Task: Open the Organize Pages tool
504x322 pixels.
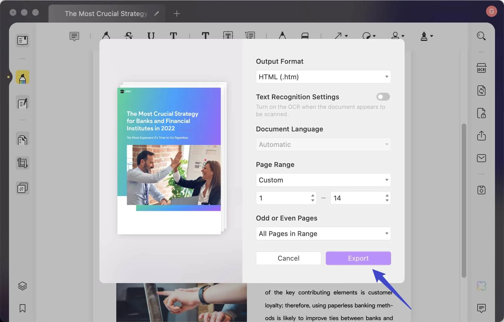Action: [x=23, y=188]
